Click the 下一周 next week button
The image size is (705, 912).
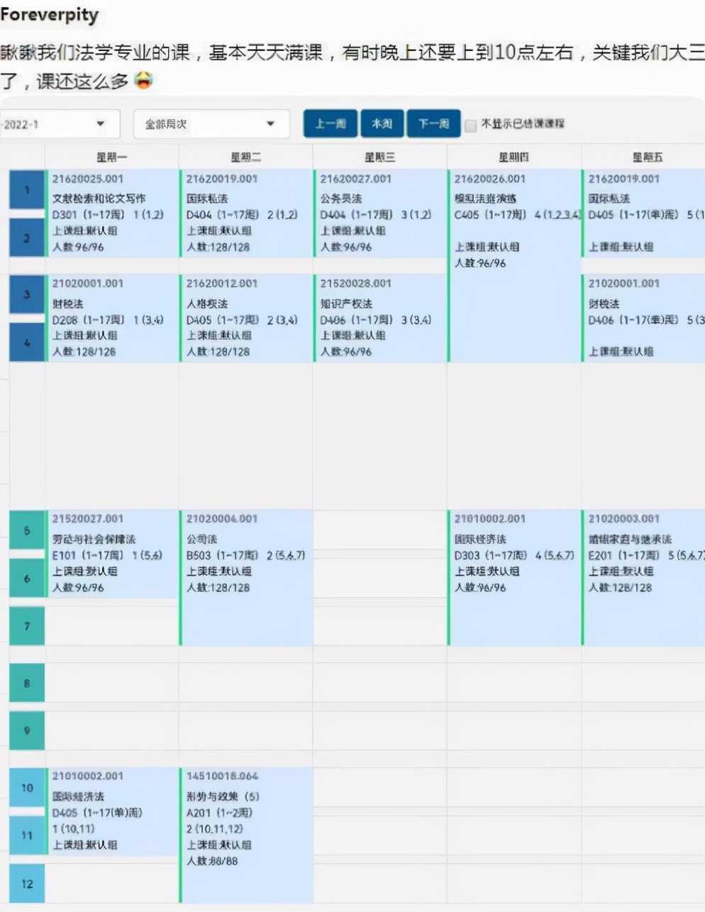pos(433,123)
